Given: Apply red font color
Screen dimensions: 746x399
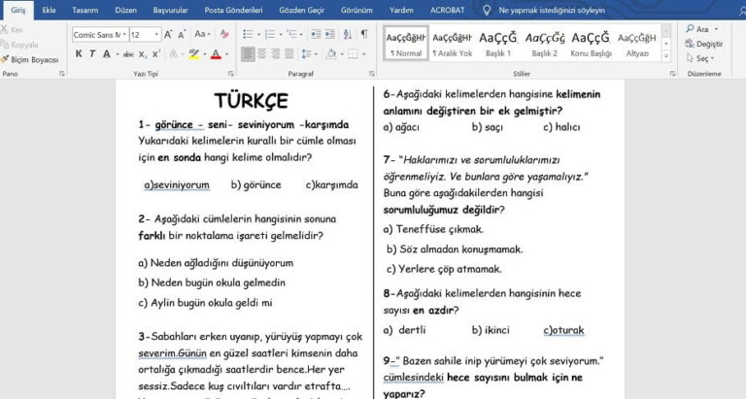Looking at the screenshot, I should pos(216,54).
